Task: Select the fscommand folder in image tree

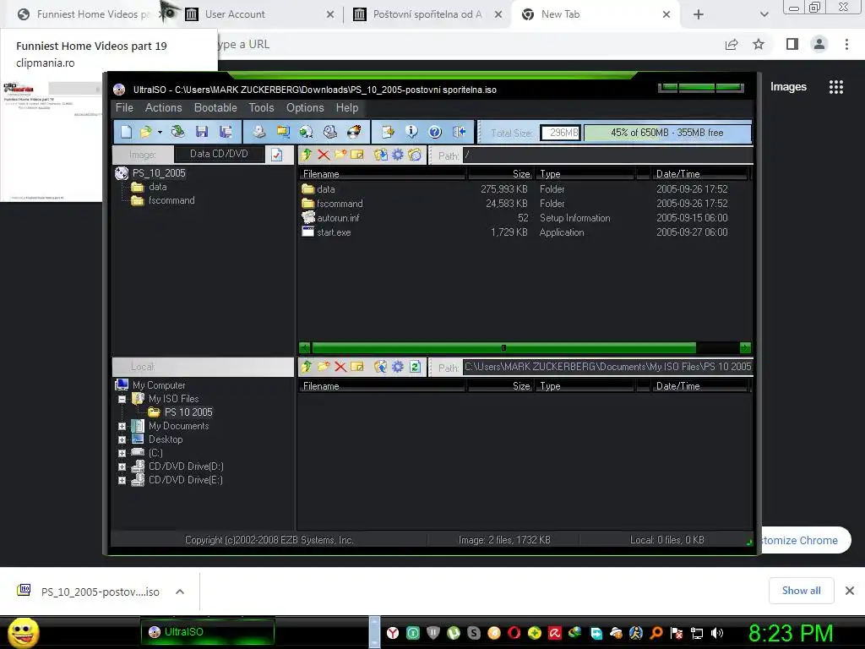Action: 171,200
